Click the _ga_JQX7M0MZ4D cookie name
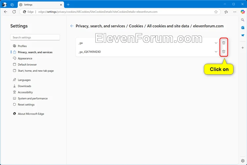Viewport: 247px width, 165px height. coord(90,52)
